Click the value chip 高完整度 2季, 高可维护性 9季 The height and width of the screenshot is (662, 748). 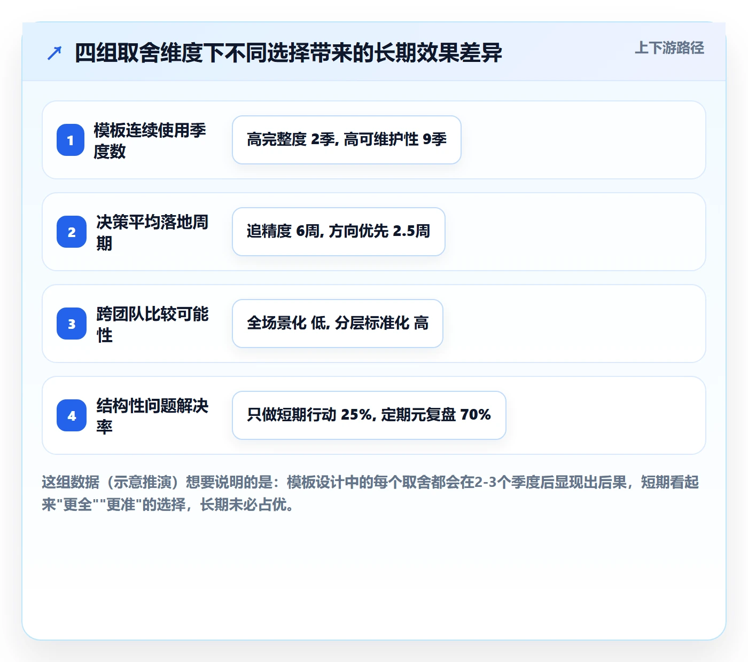click(347, 140)
